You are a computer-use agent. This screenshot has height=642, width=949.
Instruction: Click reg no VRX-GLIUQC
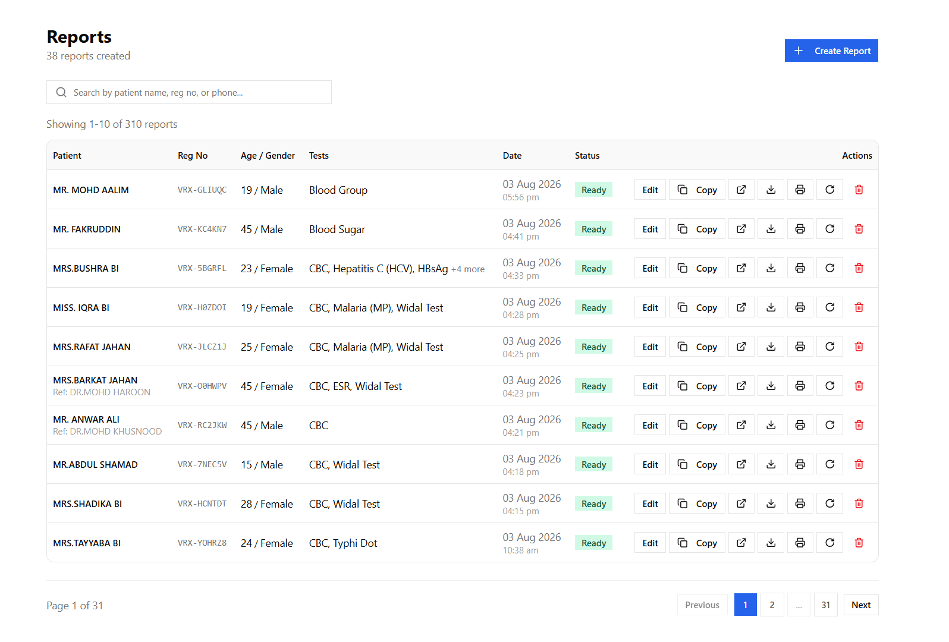pos(202,190)
